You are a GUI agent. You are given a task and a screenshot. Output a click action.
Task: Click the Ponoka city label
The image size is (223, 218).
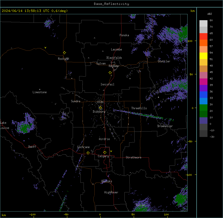[124, 35]
